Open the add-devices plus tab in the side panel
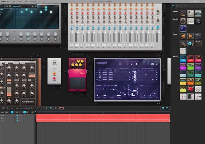The height and width of the screenshot is (144, 205). (x=173, y=6)
